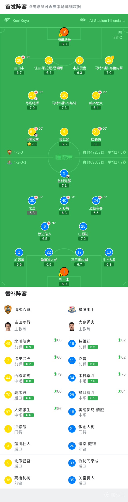128x502 pixels.
Task: Open goalkeeper number 1 朴一圭 icon
Action: click(64, 272)
